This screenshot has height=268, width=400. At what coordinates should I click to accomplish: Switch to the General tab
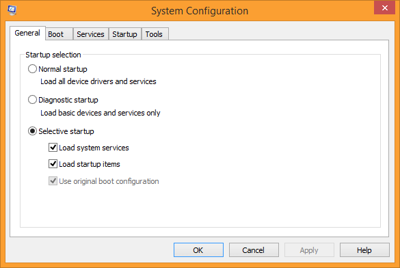pyautogui.click(x=27, y=33)
